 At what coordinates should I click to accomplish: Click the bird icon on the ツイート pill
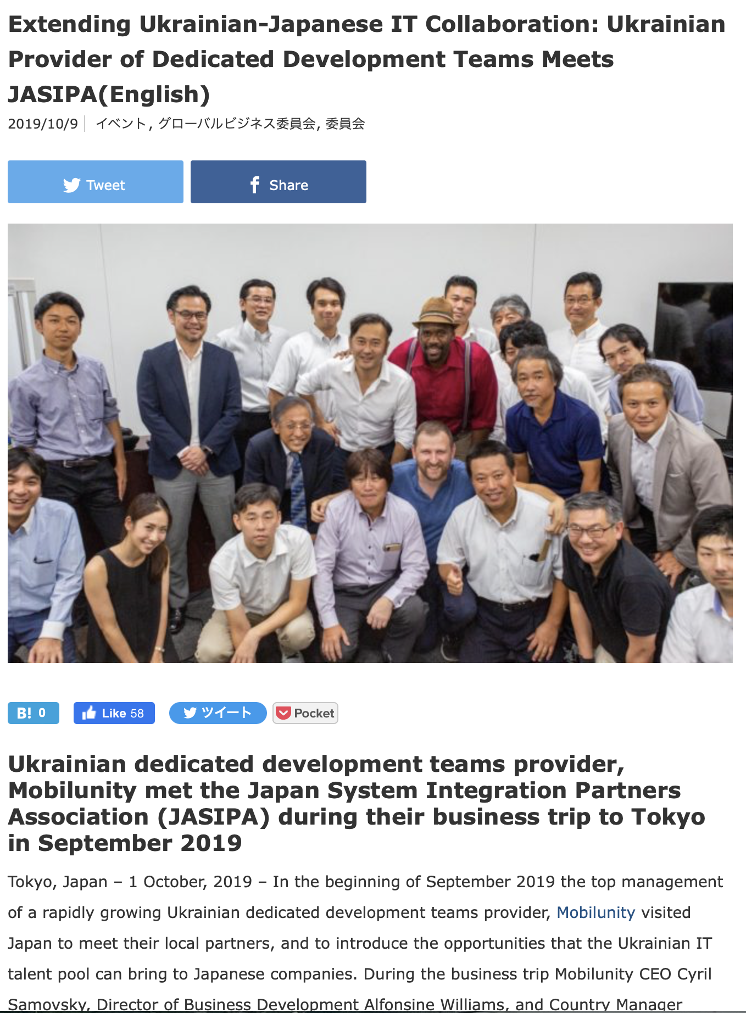coord(190,713)
